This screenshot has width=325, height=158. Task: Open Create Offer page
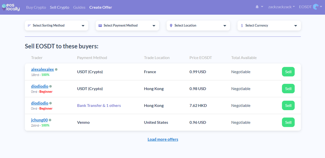pyautogui.click(x=101, y=7)
